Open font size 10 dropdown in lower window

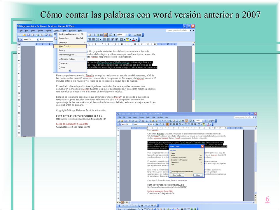pyautogui.click(x=154, y=124)
